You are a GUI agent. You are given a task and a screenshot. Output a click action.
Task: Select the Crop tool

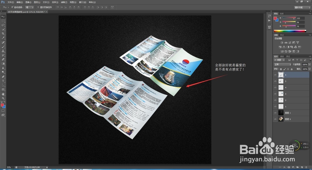[3, 34]
